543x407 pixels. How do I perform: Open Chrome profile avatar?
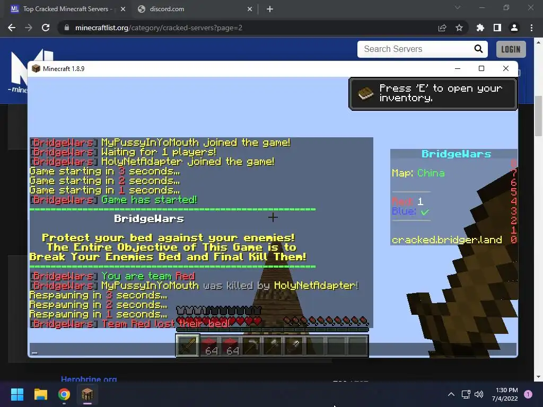tap(514, 28)
